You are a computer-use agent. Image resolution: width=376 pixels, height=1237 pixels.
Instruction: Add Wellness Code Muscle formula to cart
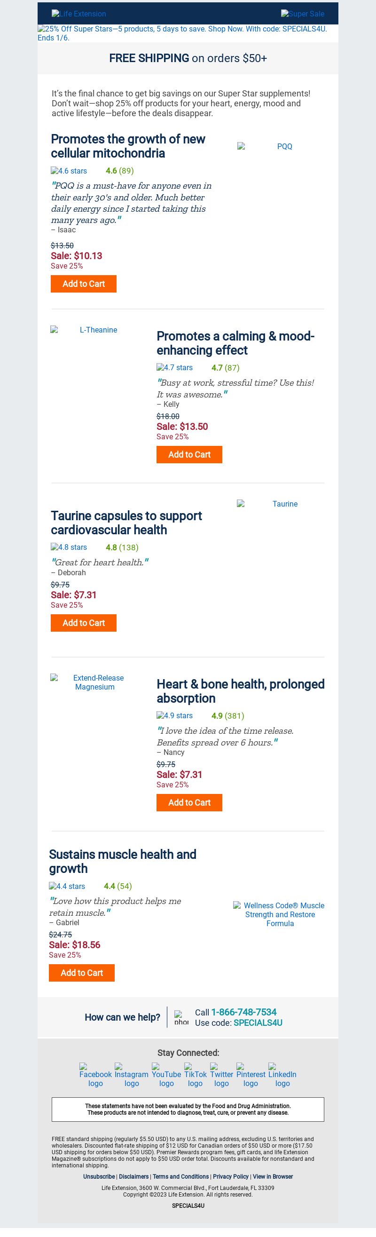pos(81,973)
